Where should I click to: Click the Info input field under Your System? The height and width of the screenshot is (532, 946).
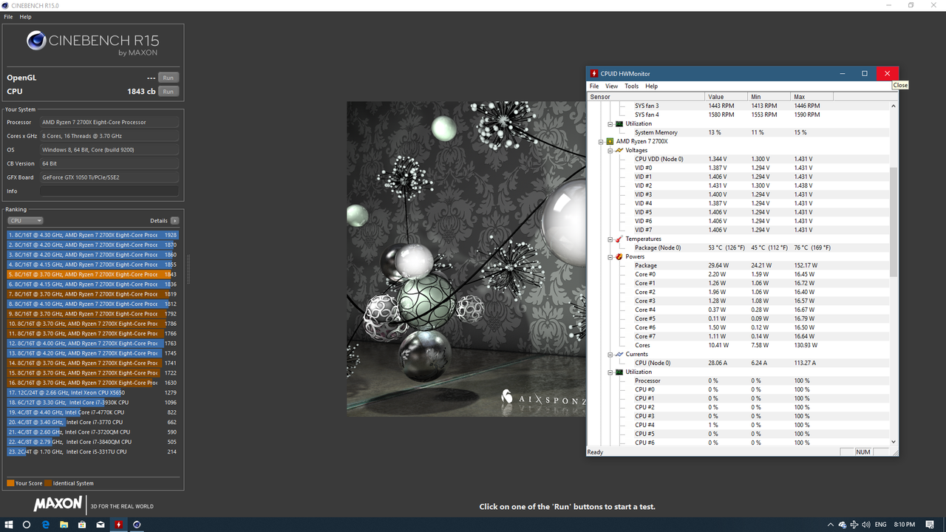pyautogui.click(x=109, y=191)
